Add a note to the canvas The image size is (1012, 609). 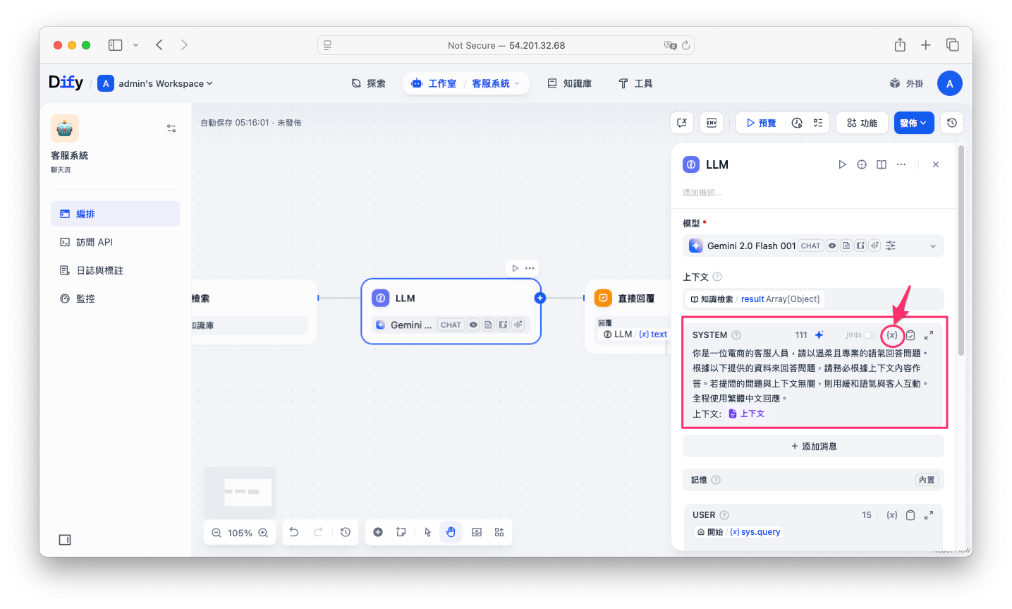[x=401, y=532]
